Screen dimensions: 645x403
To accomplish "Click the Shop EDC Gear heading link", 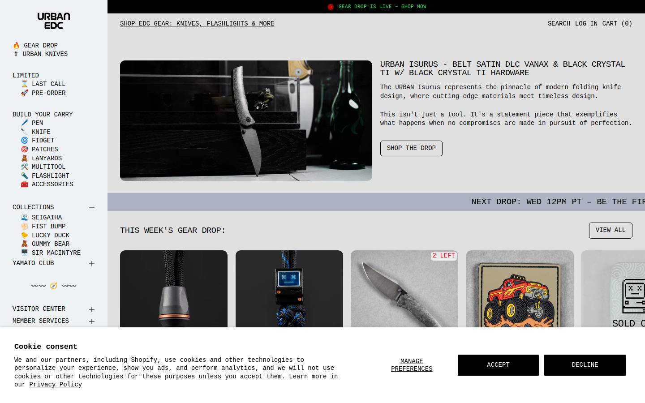I will tap(197, 24).
